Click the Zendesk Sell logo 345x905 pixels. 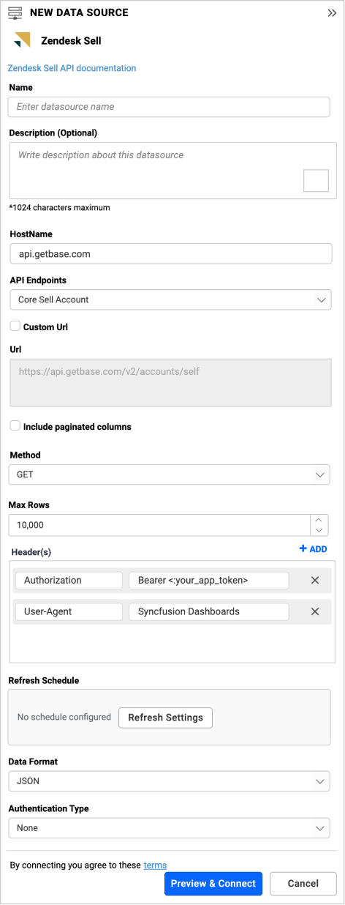click(x=23, y=40)
